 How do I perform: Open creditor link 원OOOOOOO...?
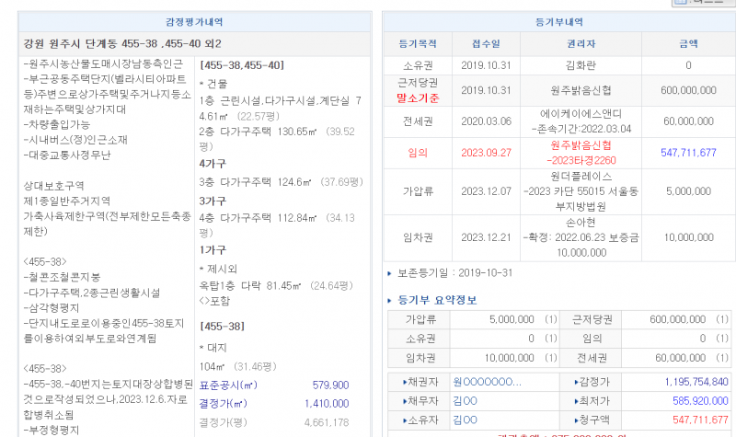pyautogui.click(x=487, y=382)
